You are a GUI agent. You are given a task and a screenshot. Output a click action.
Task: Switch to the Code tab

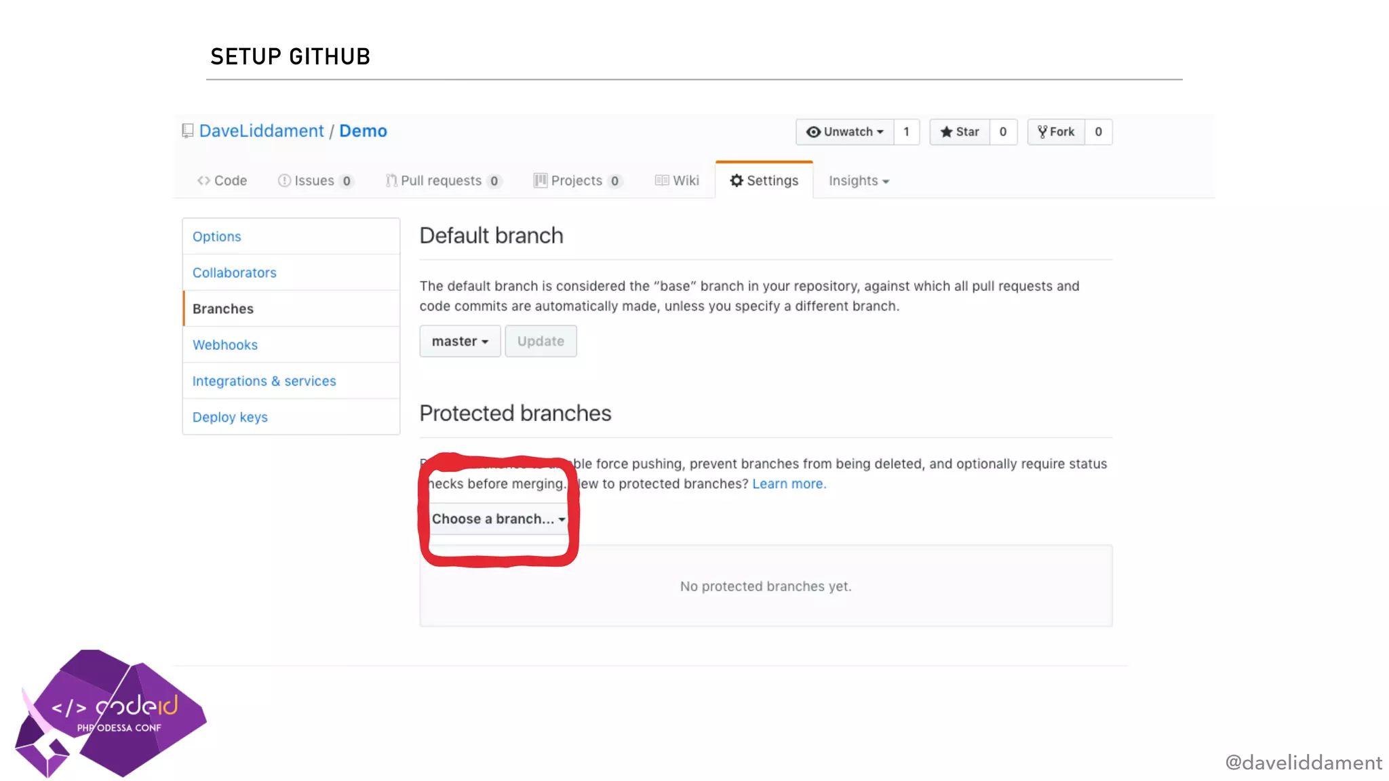point(222,180)
